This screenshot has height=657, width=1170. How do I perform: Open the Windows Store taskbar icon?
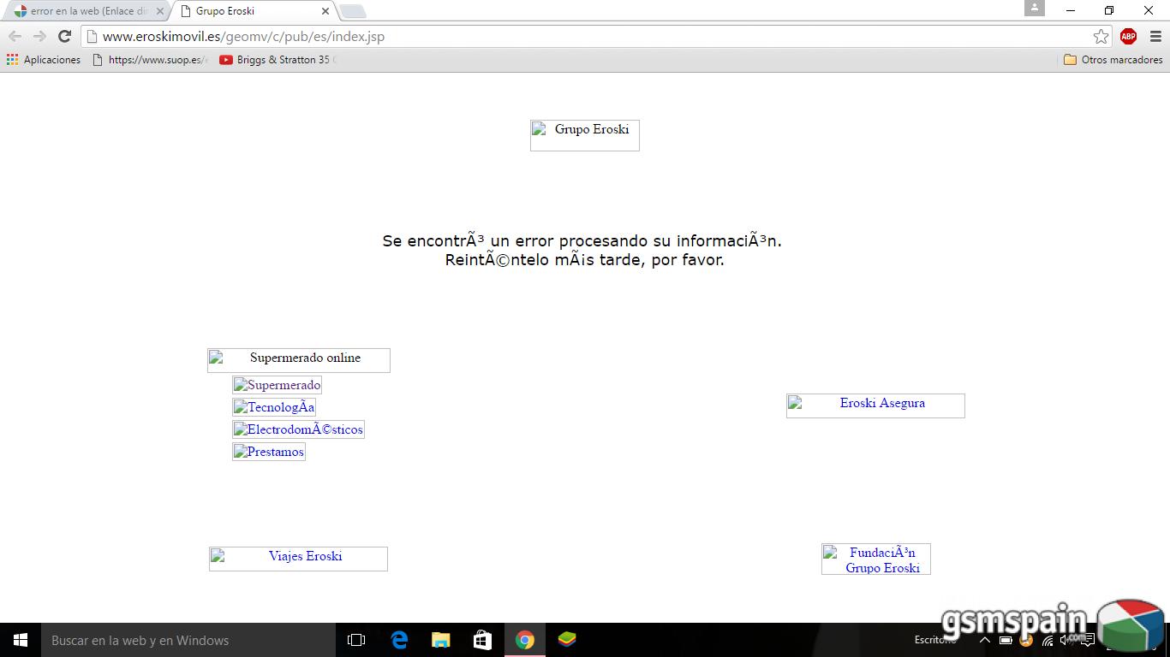(482, 640)
